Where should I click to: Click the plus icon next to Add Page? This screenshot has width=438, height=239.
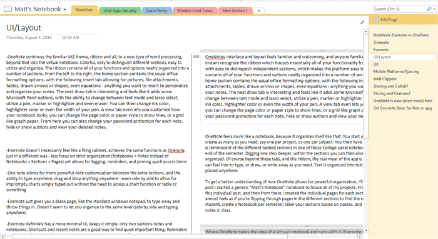[376, 19]
